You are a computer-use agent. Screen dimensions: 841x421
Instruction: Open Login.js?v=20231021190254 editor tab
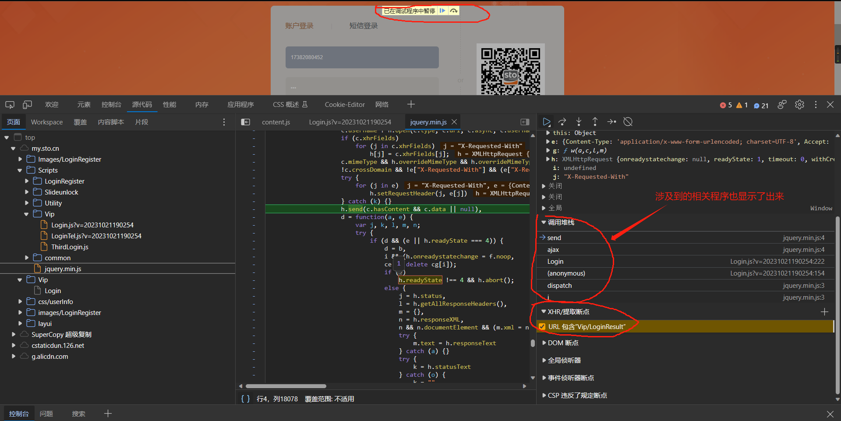pos(350,122)
